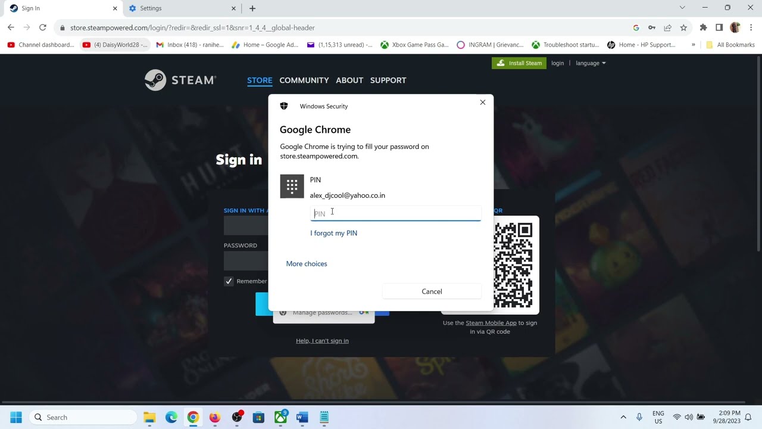Open the Chrome three-dot menu
762x429 pixels.
point(751,27)
